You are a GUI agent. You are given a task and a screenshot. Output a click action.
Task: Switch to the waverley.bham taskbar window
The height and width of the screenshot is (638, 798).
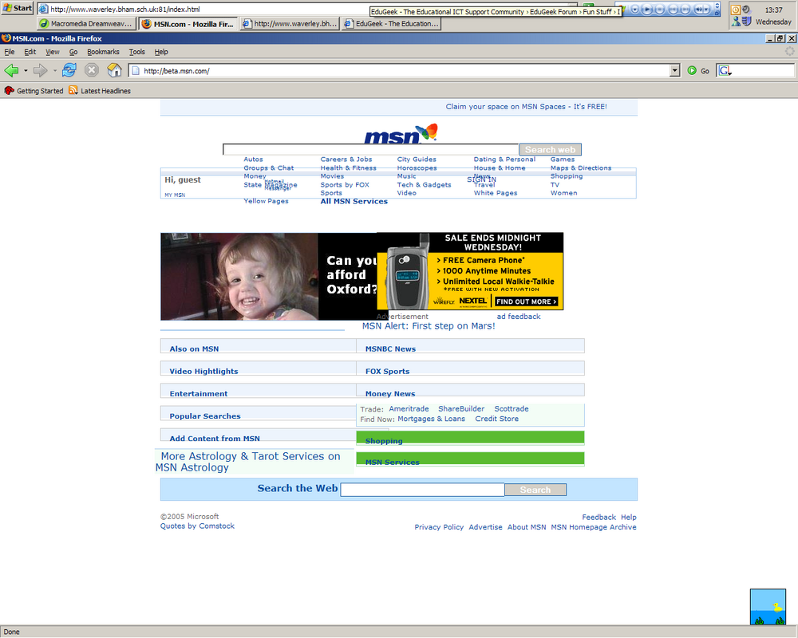coord(290,23)
